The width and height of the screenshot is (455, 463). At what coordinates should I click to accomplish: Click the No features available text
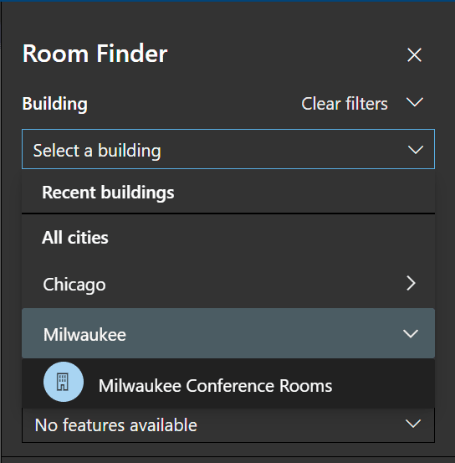click(116, 425)
